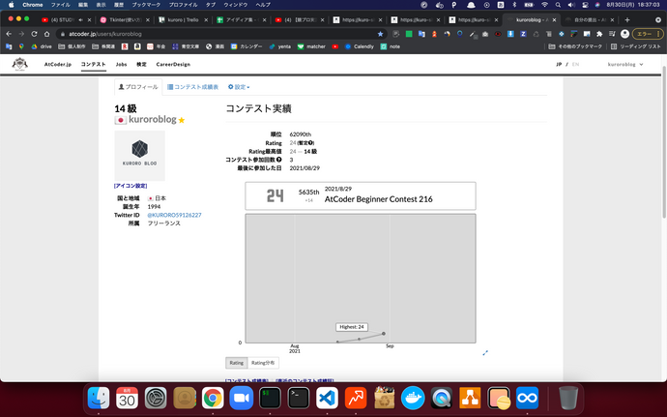Open その他のブックマーク folder
This screenshot has width=667, height=417.
[x=575, y=46]
